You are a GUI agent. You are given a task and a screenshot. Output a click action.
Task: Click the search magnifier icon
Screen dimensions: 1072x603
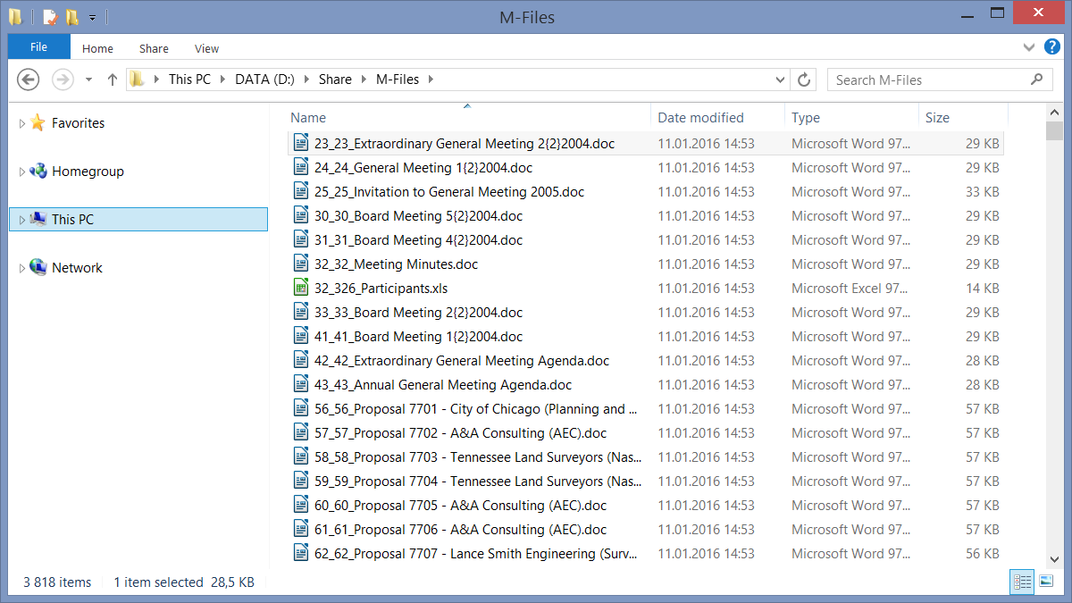1036,80
